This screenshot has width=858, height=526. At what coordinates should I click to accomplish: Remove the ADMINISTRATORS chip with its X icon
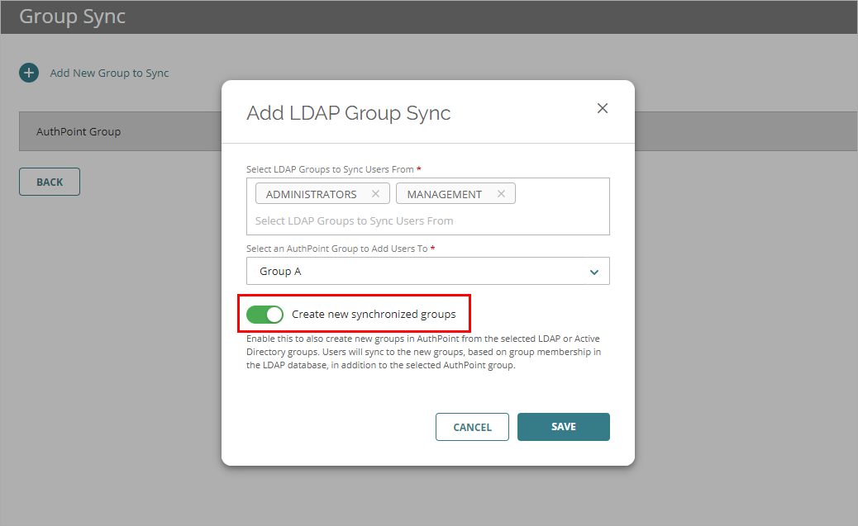point(376,192)
